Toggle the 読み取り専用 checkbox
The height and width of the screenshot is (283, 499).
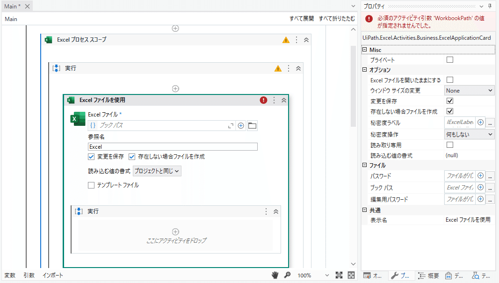click(450, 145)
